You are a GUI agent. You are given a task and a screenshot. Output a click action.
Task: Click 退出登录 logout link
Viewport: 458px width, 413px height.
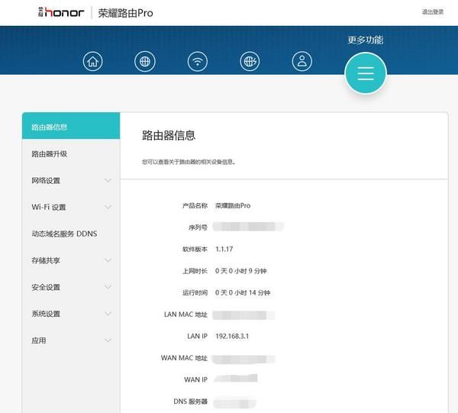click(433, 11)
